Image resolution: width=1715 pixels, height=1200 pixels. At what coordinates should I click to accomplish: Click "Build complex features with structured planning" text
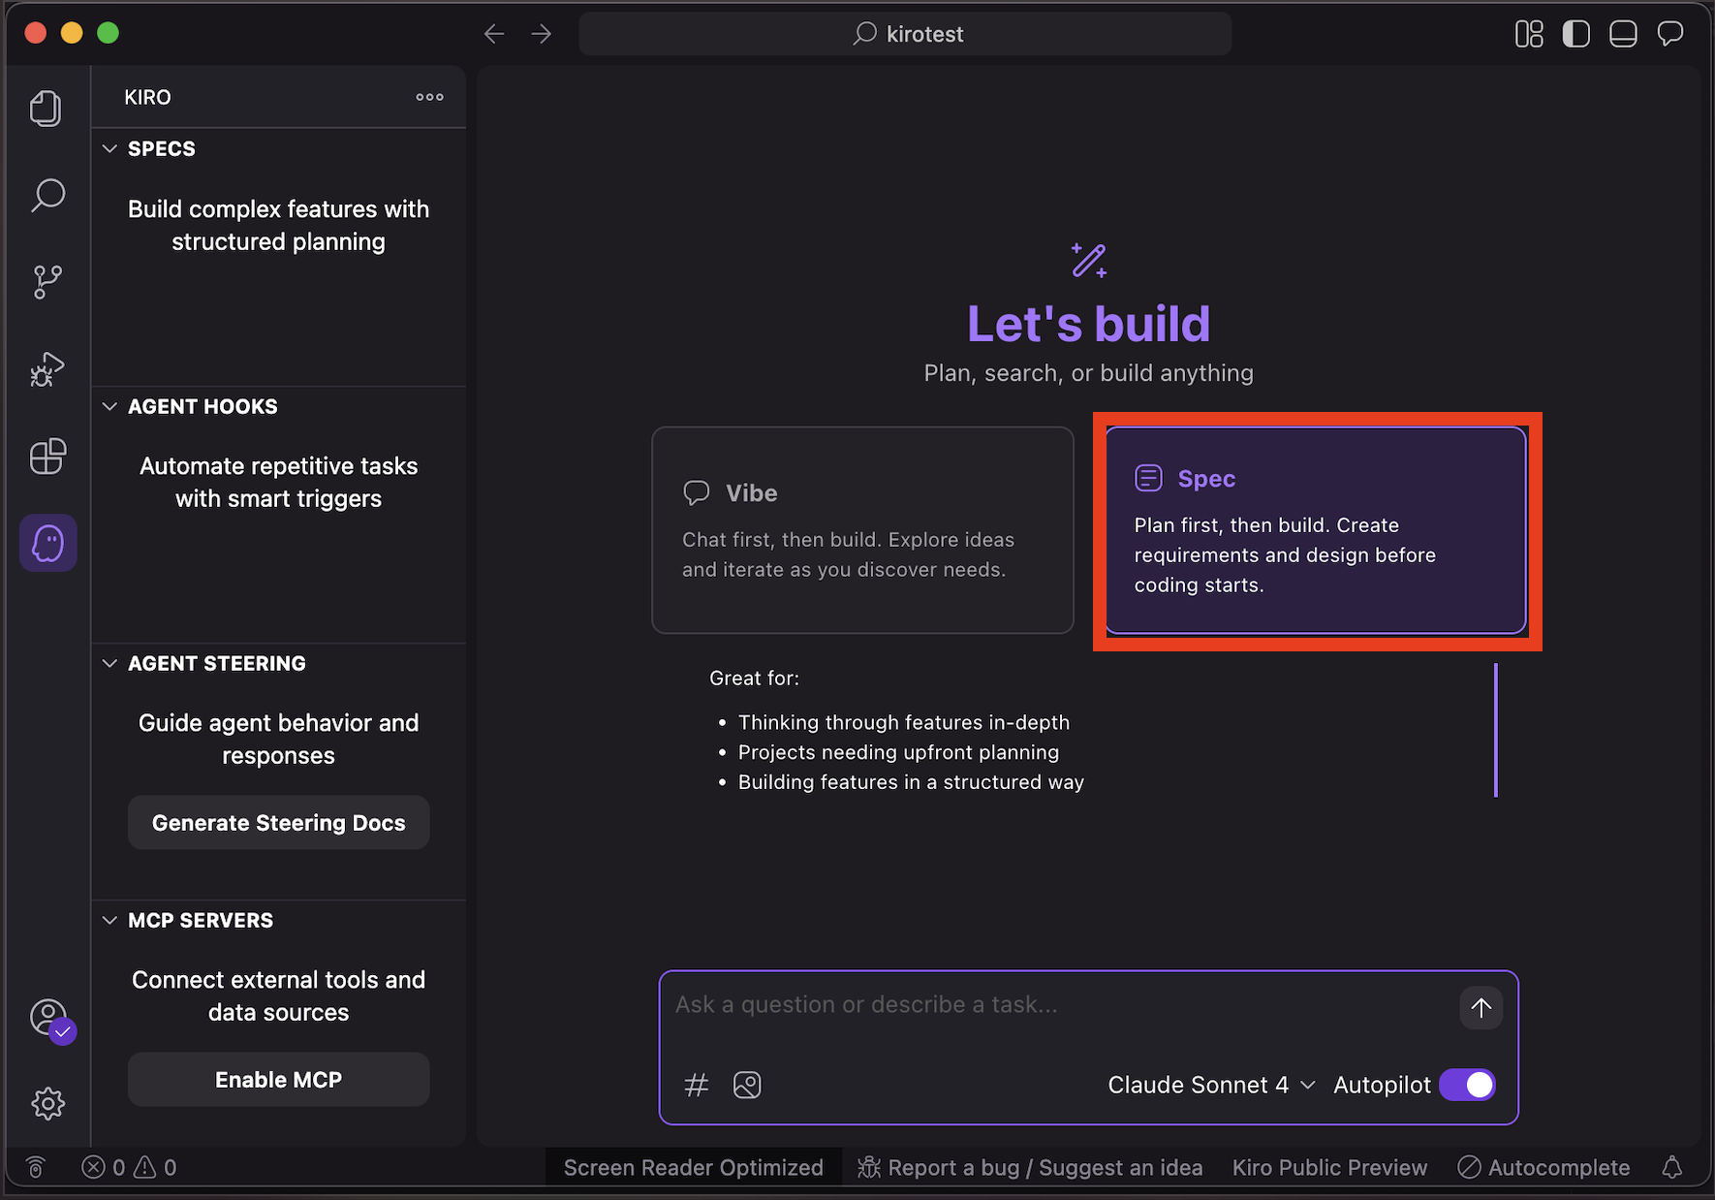pos(278,225)
